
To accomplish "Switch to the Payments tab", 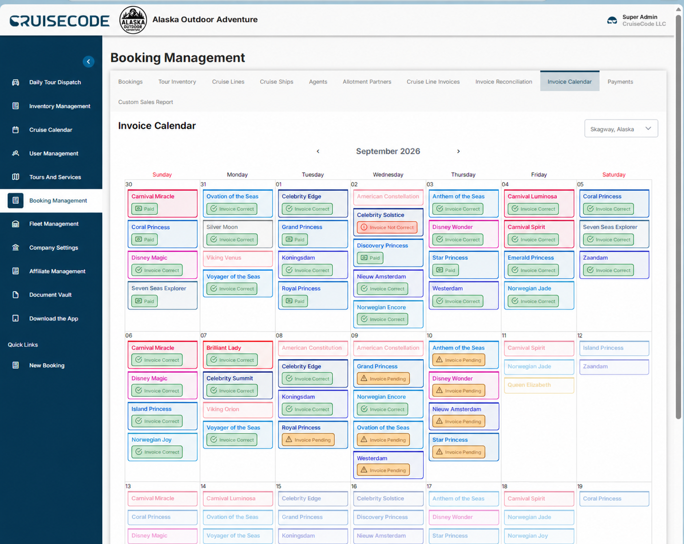I will (620, 82).
